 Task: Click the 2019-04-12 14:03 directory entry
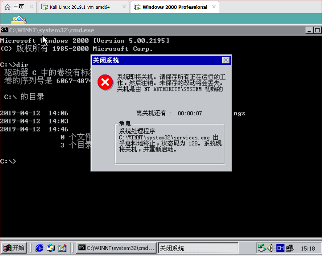[x=34, y=121]
